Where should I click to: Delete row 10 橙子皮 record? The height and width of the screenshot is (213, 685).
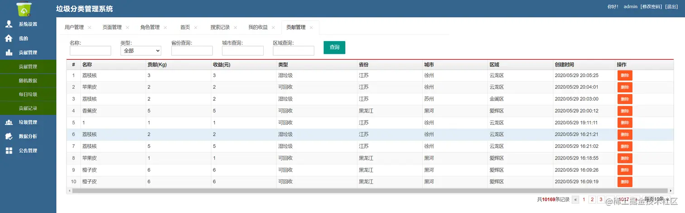pos(625,182)
